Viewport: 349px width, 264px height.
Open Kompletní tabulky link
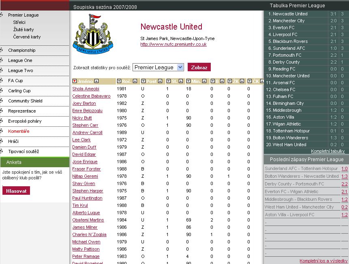328,151
